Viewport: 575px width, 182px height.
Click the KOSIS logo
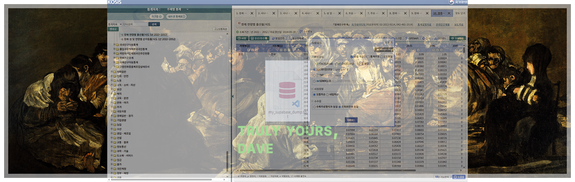tap(114, 2)
